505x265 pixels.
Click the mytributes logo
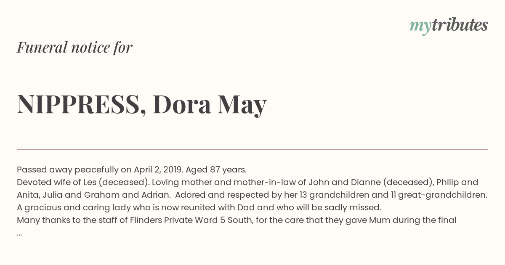coord(449,26)
